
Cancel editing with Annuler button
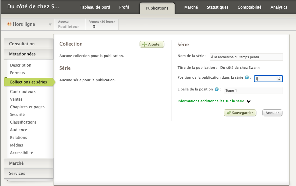tap(272, 113)
